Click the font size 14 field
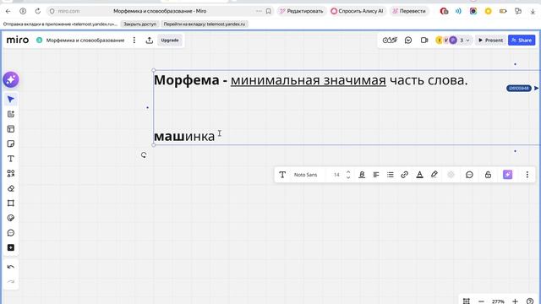 tap(336, 175)
